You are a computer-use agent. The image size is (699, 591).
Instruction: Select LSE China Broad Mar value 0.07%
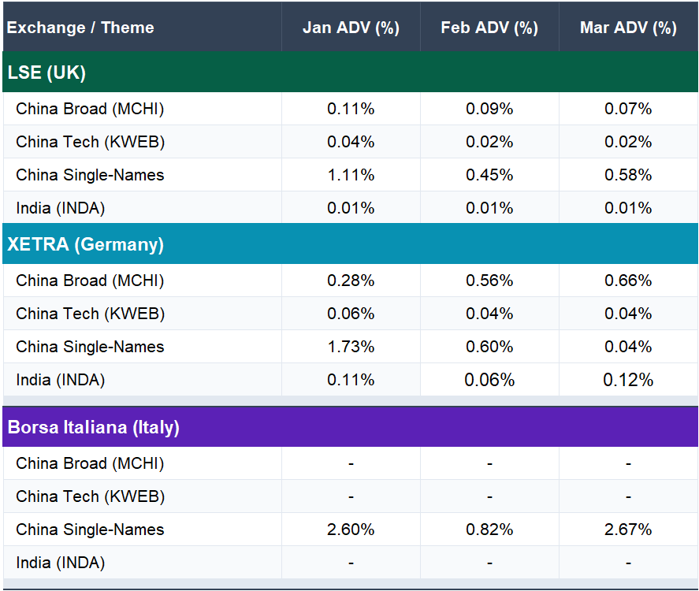(x=628, y=109)
